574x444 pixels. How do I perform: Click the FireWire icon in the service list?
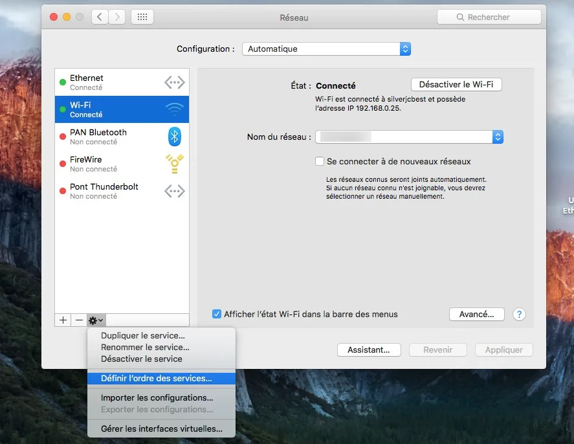(x=174, y=164)
